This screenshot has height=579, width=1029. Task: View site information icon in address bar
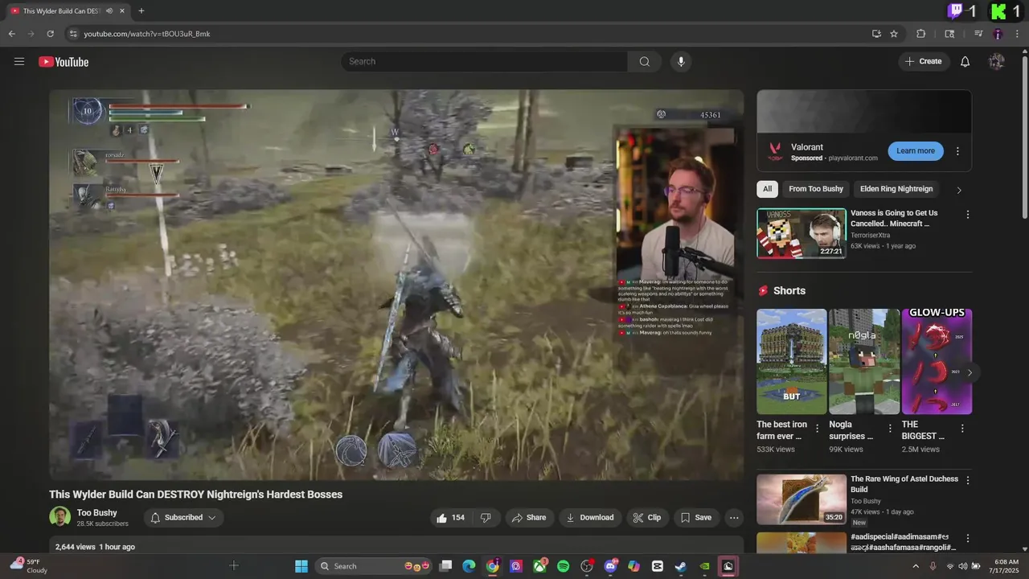click(72, 34)
